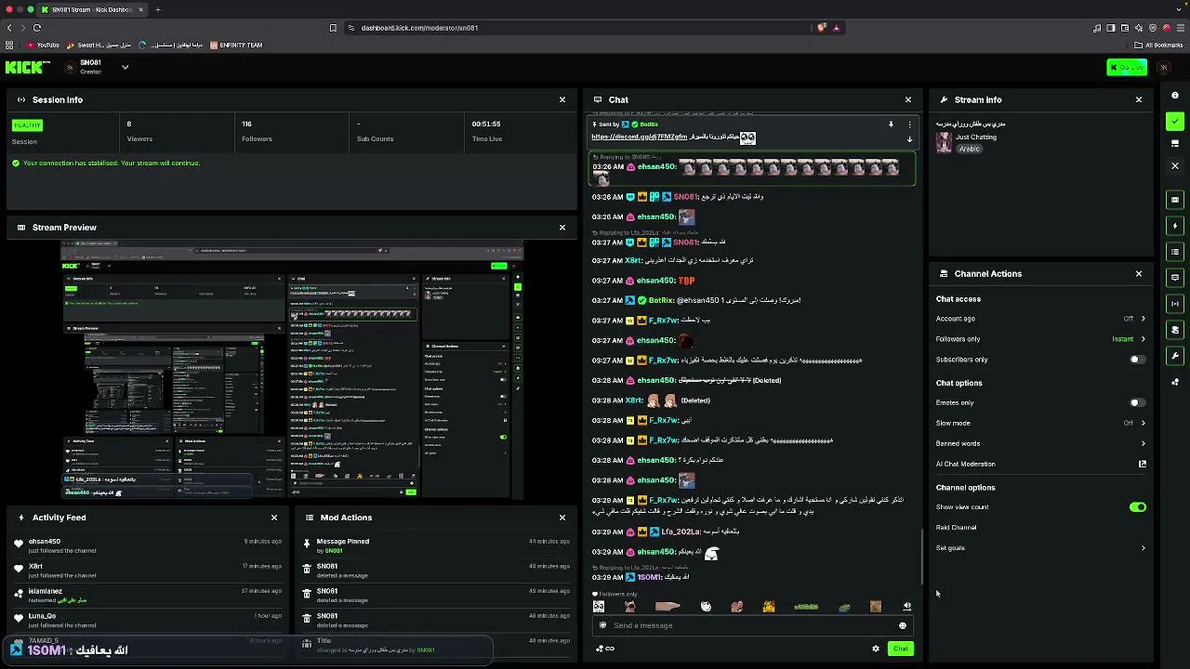
Task: Close the Activity Feed panel
Action: click(x=273, y=518)
